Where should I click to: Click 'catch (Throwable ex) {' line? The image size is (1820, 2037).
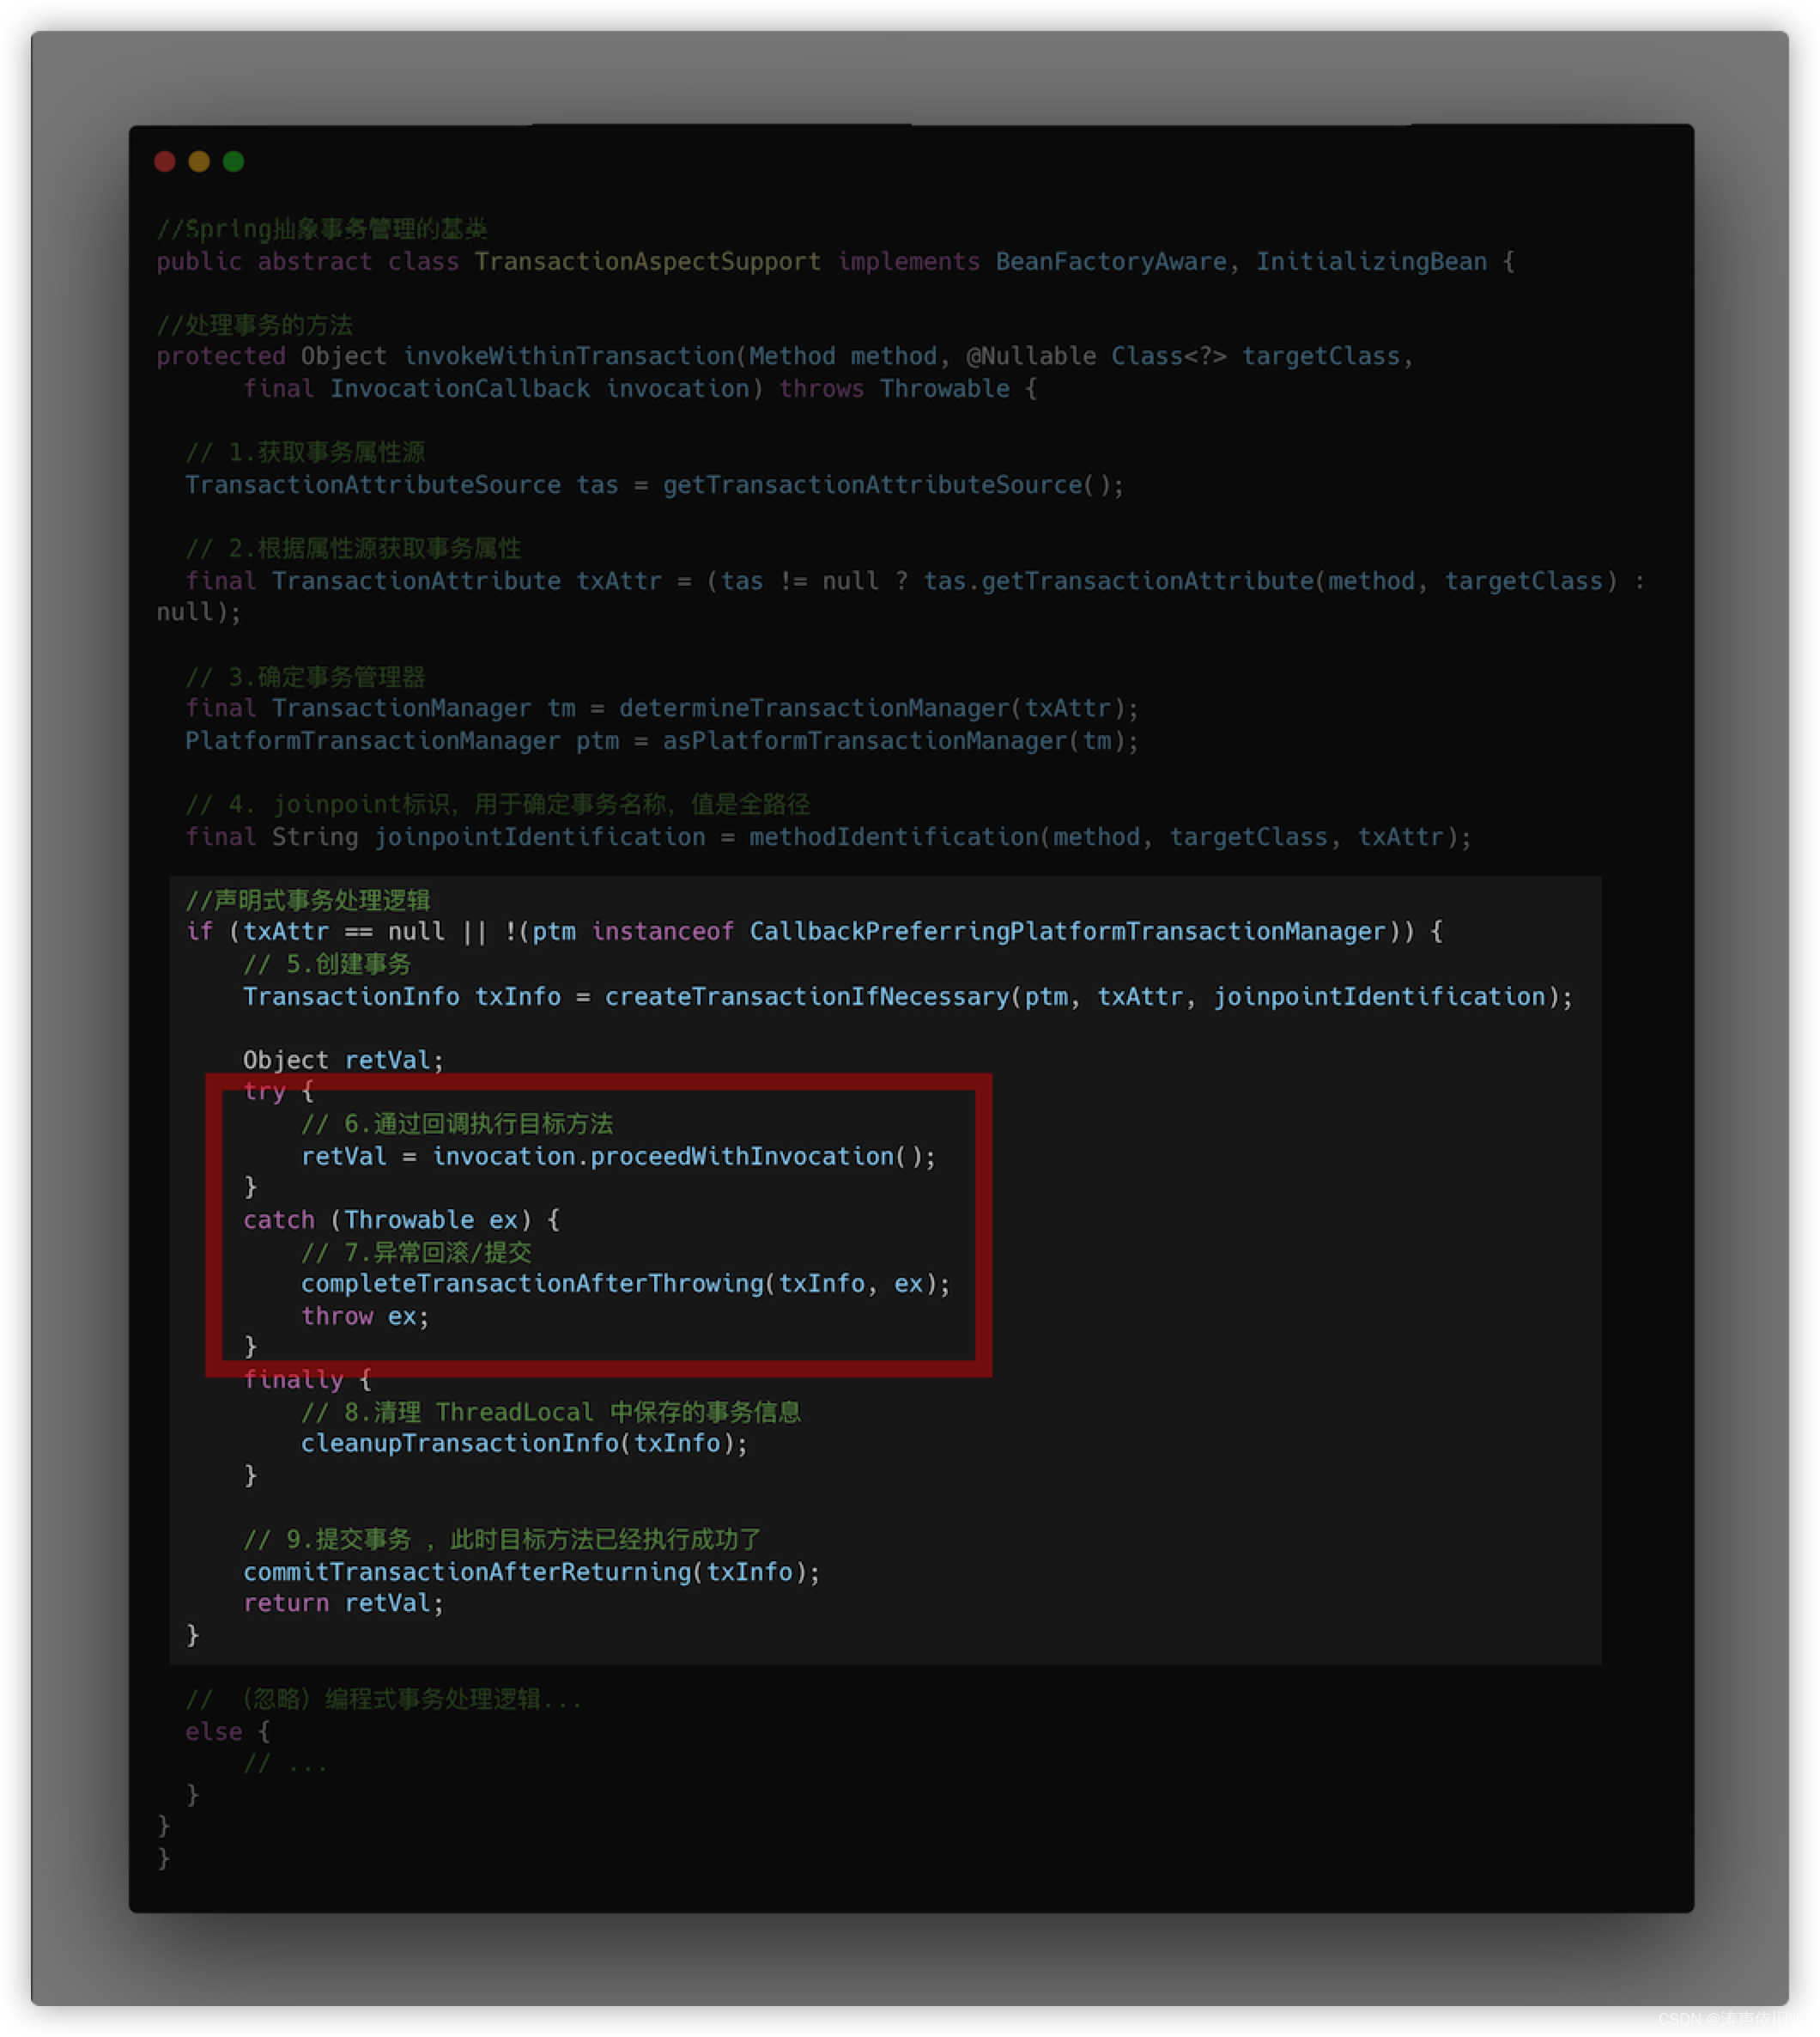point(401,1220)
